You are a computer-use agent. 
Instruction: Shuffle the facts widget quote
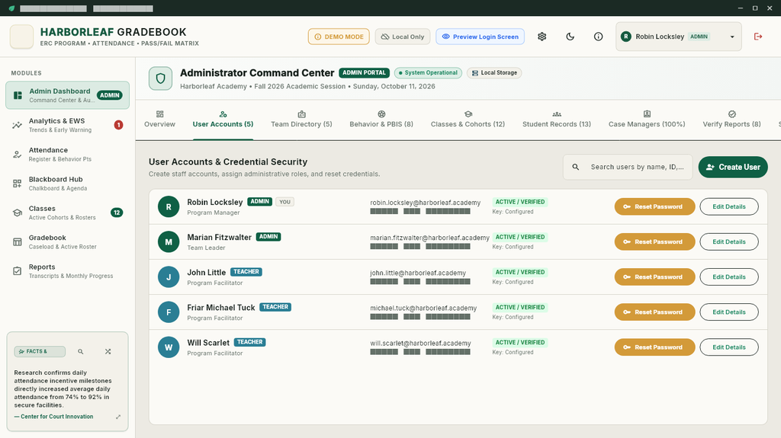pos(108,351)
